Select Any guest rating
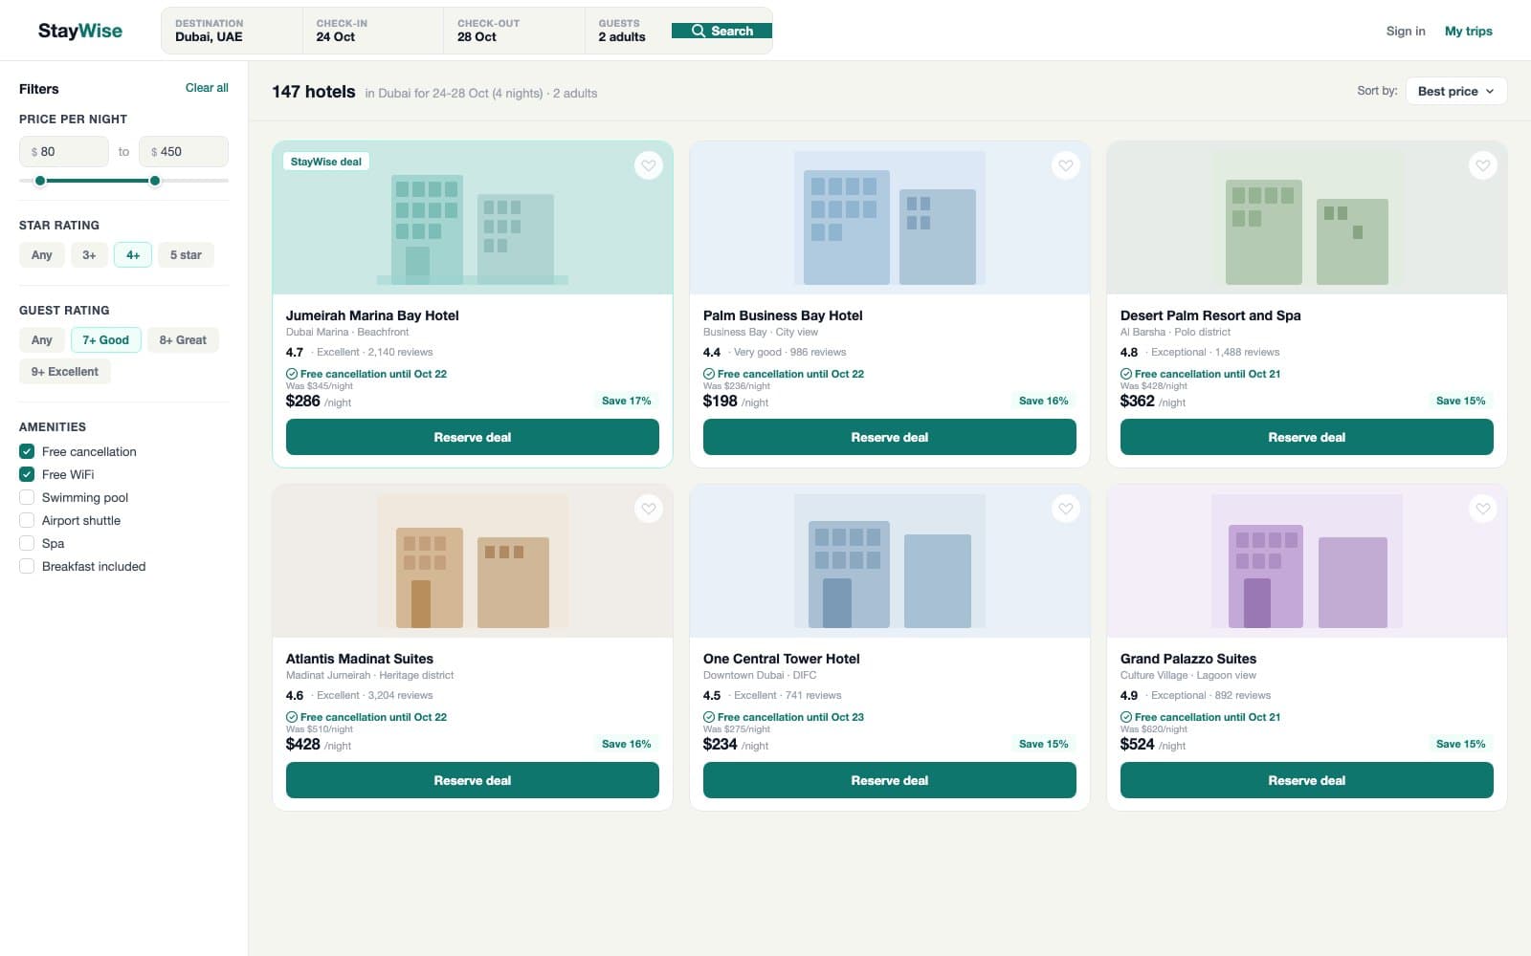The width and height of the screenshot is (1531, 956). point(42,340)
